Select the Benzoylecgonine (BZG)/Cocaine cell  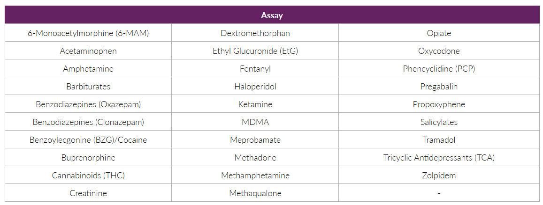pos(88,140)
